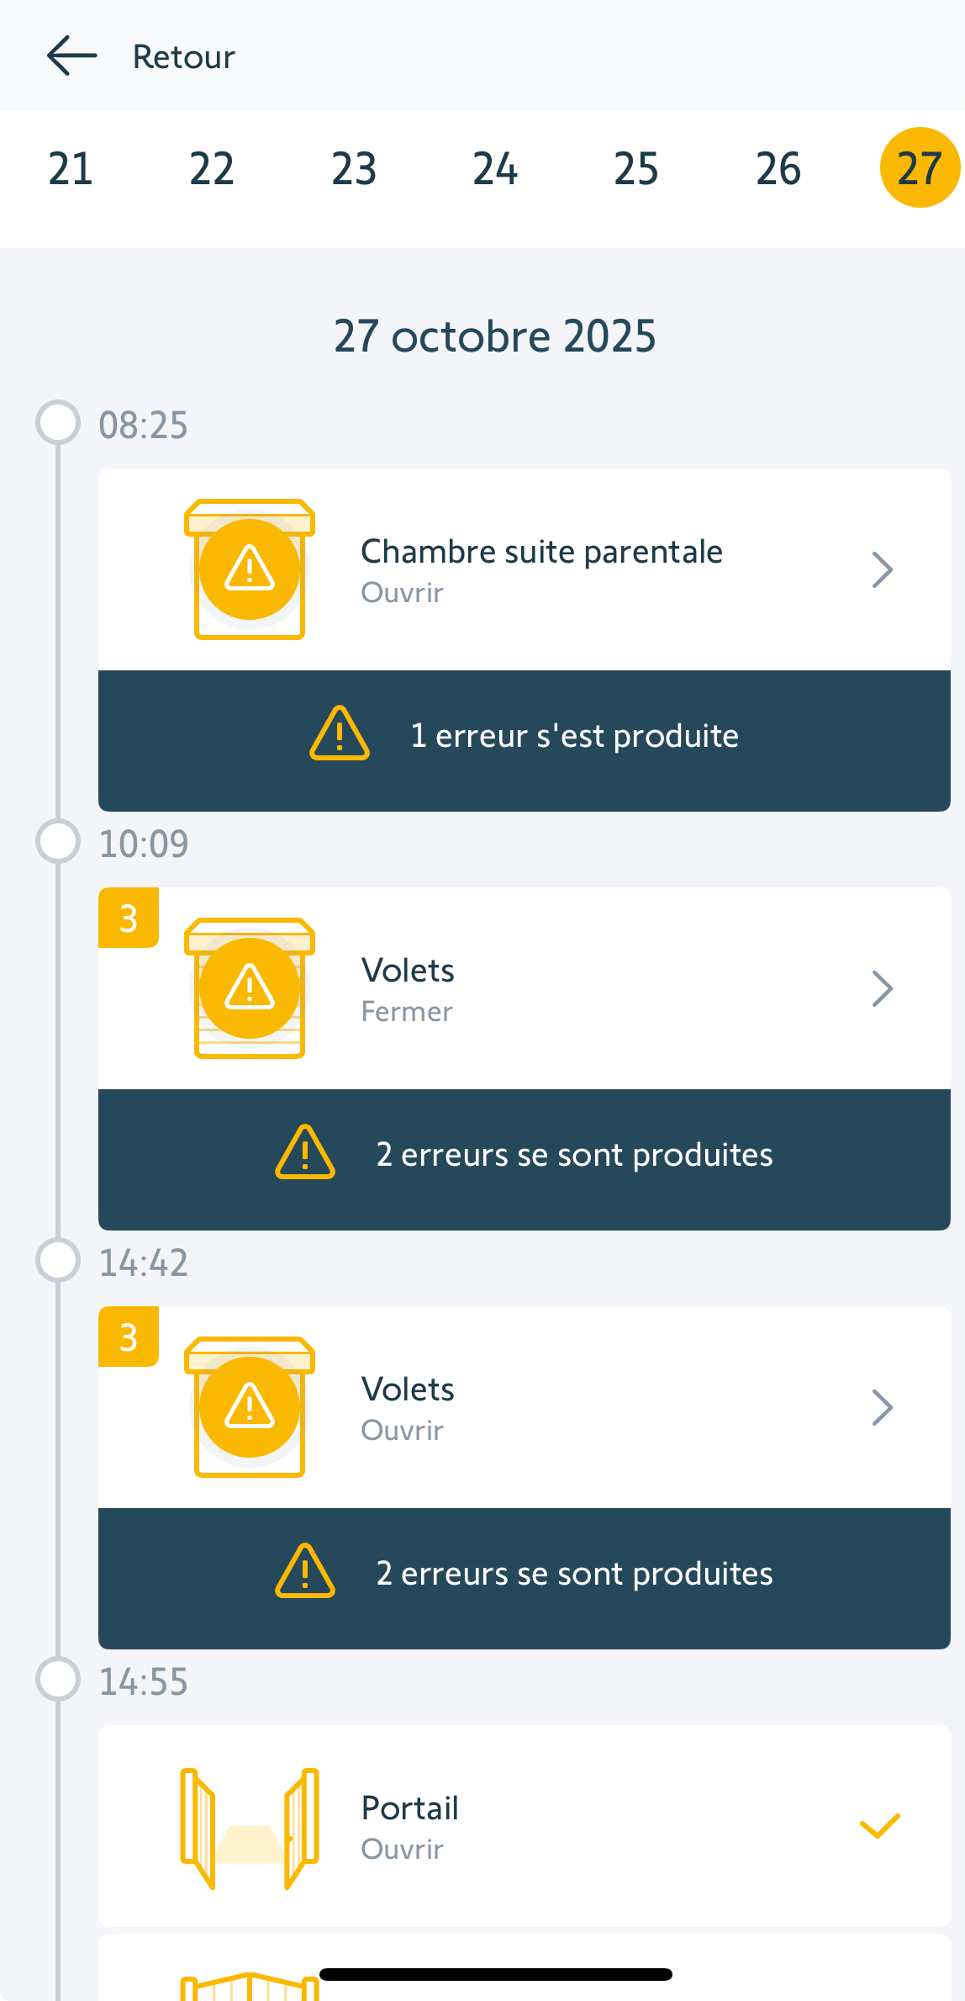Tap the checkmark on Portail entry

[x=880, y=1826]
